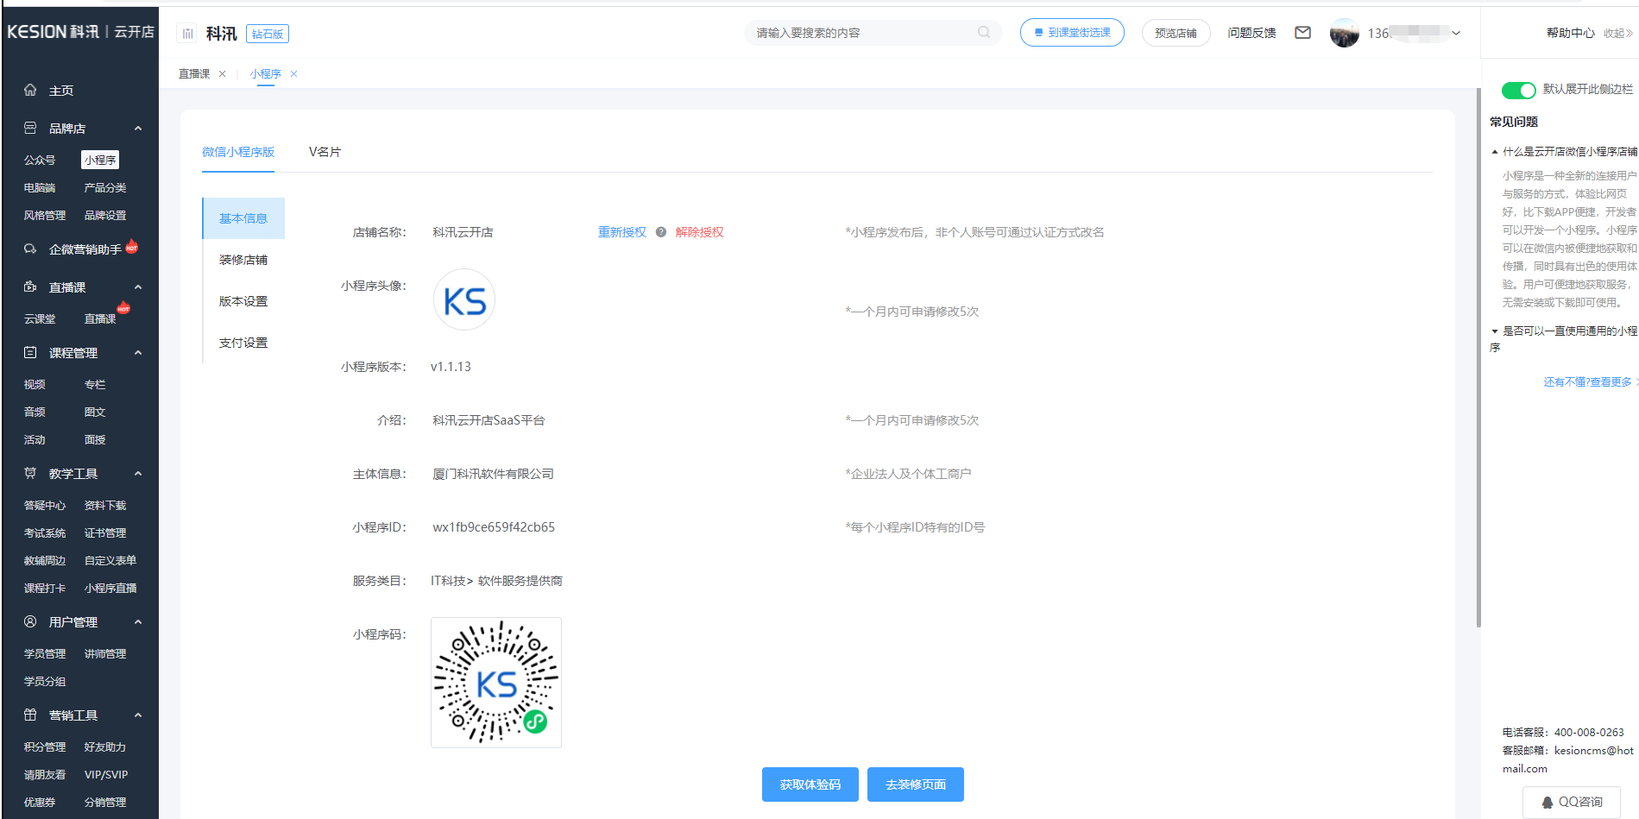Open 小程序直播 in the sidebar
1639x819 pixels.
tap(110, 588)
